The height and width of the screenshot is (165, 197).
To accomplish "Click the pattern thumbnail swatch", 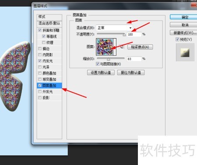I will click(x=105, y=47).
